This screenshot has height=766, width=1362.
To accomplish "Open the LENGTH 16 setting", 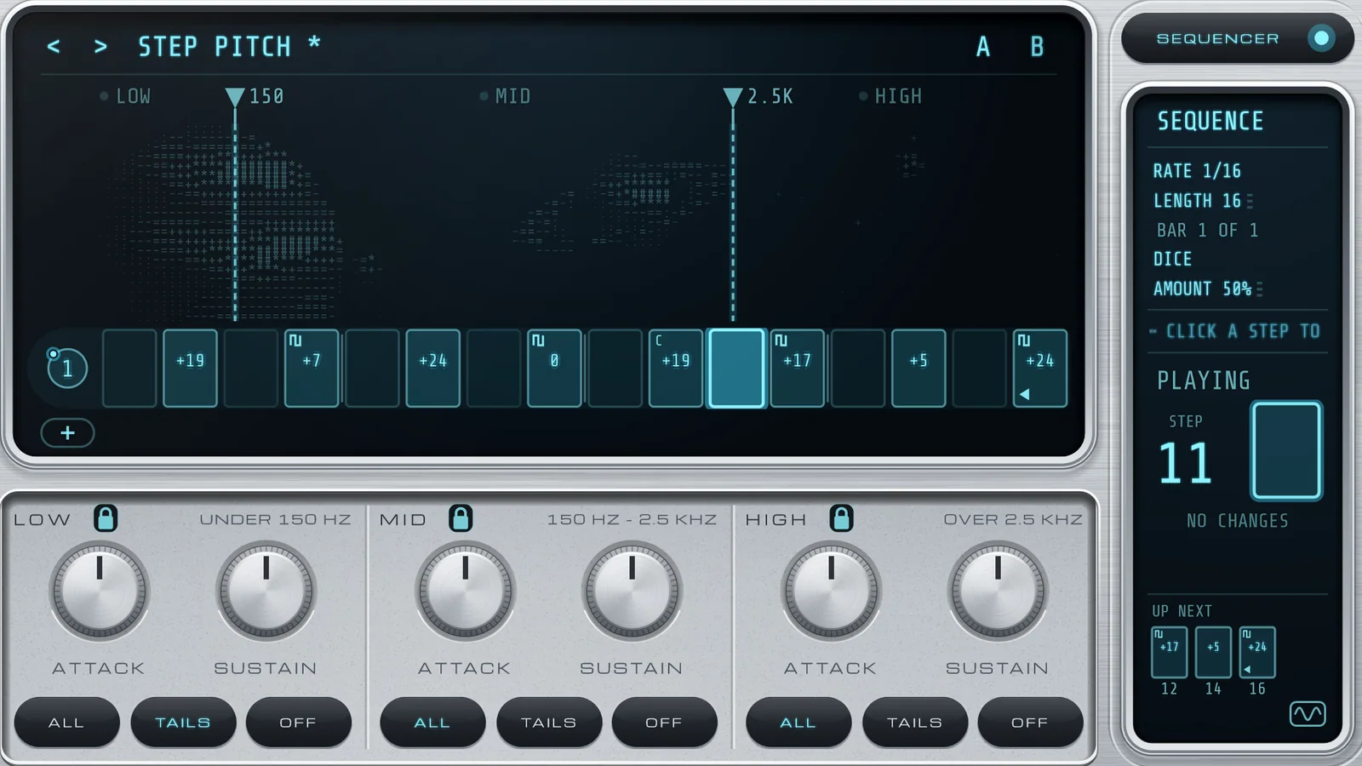I will tap(1197, 201).
